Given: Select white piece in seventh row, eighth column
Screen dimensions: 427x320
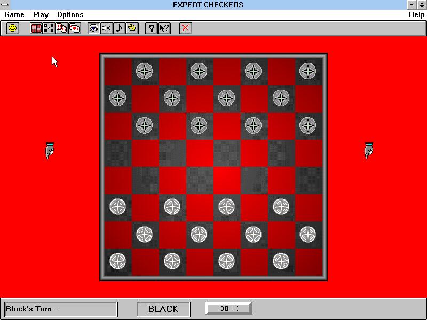Looking at the screenshot, I should pyautogui.click(x=308, y=234).
